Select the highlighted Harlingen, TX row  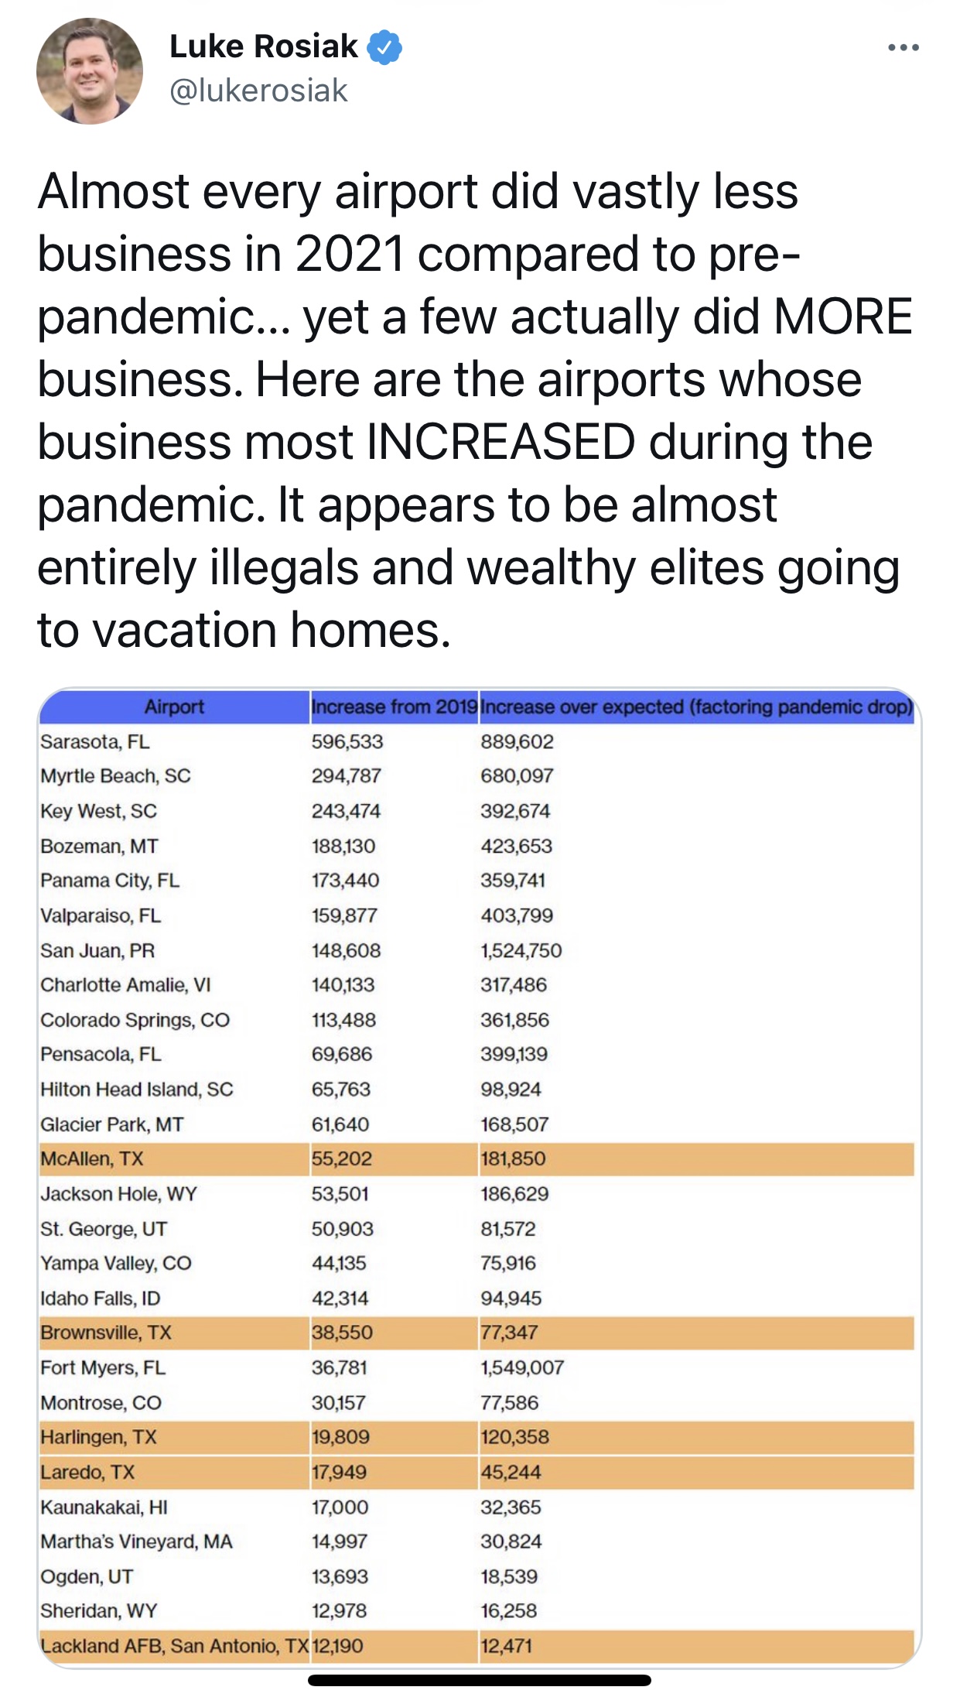477,1437
